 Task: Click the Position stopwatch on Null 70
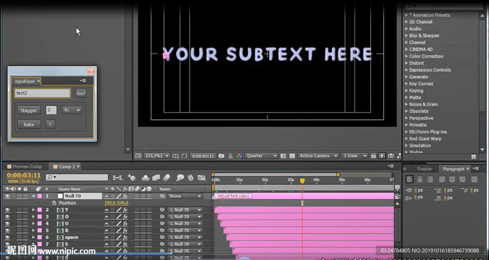tap(54, 203)
